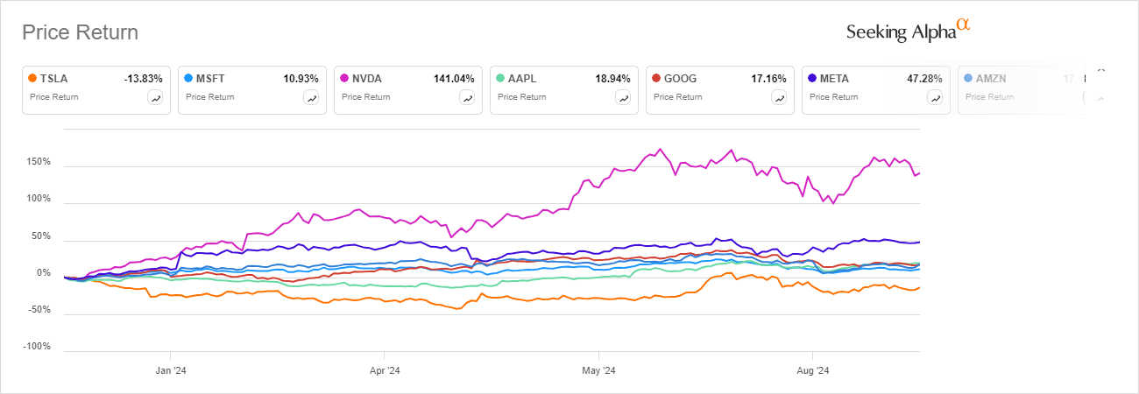Click the Aug '24 date axis label
Viewport: 1139px width, 394px height.
click(x=812, y=370)
